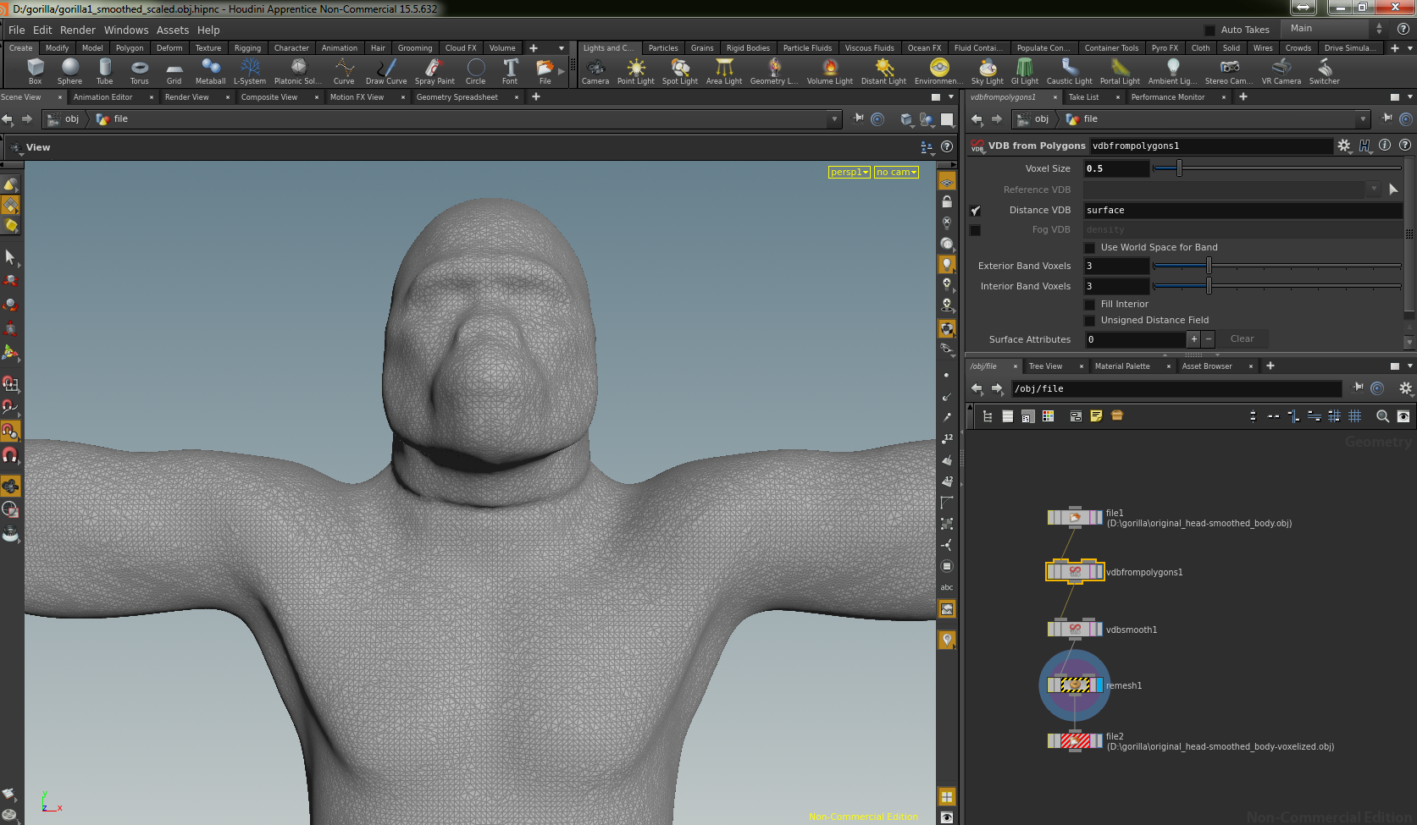Enable the Fog VDB checkbox

point(976,230)
